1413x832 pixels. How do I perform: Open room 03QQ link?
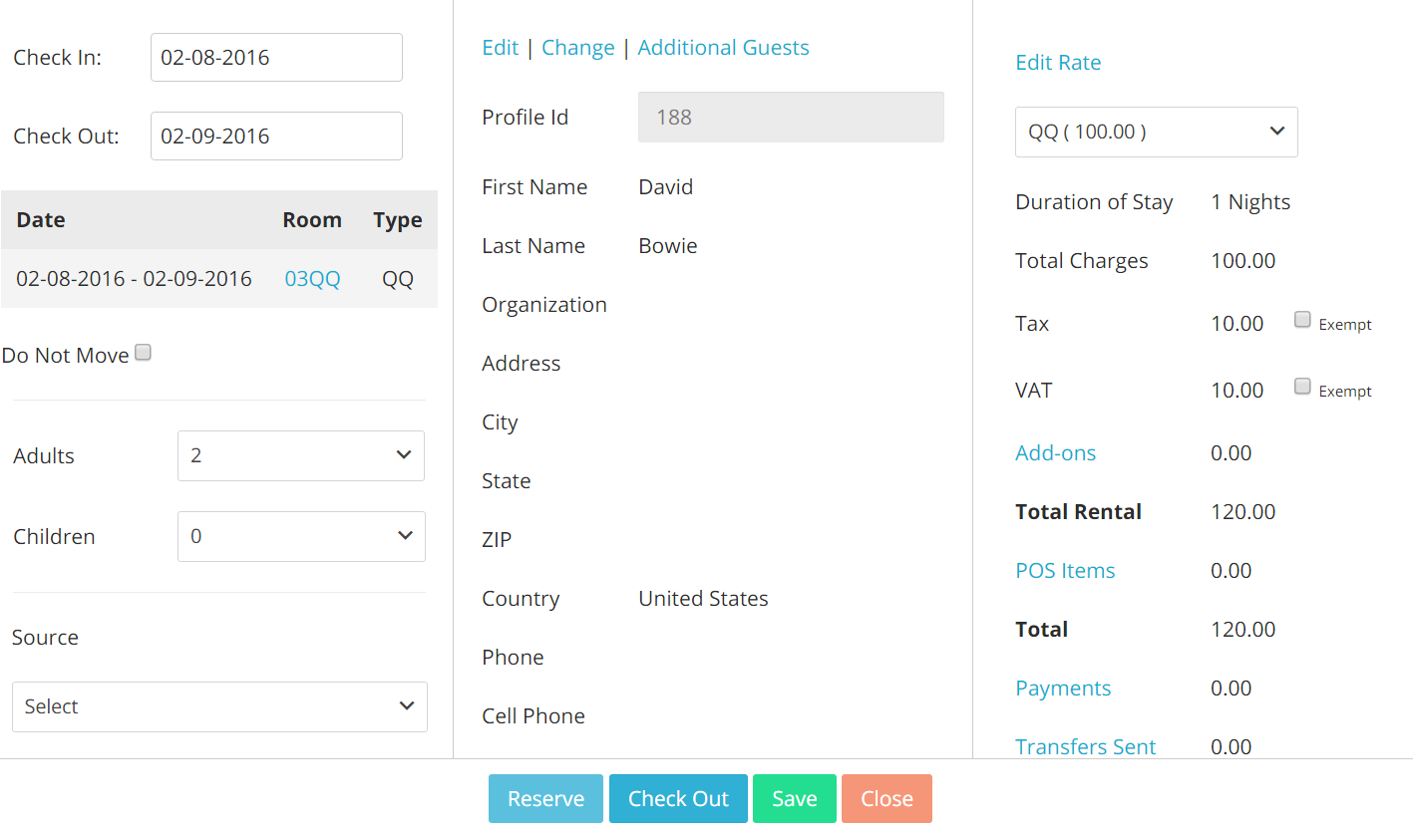[312, 279]
